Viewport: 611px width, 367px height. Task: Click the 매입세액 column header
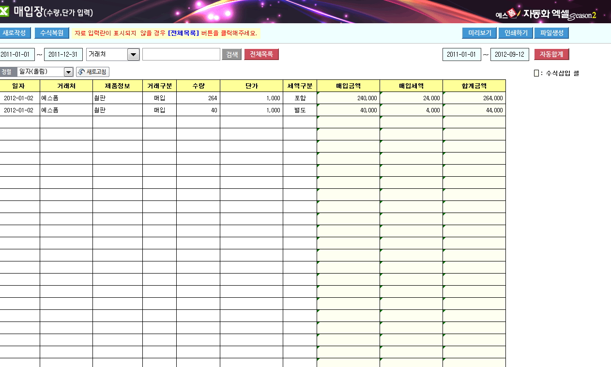(x=411, y=86)
